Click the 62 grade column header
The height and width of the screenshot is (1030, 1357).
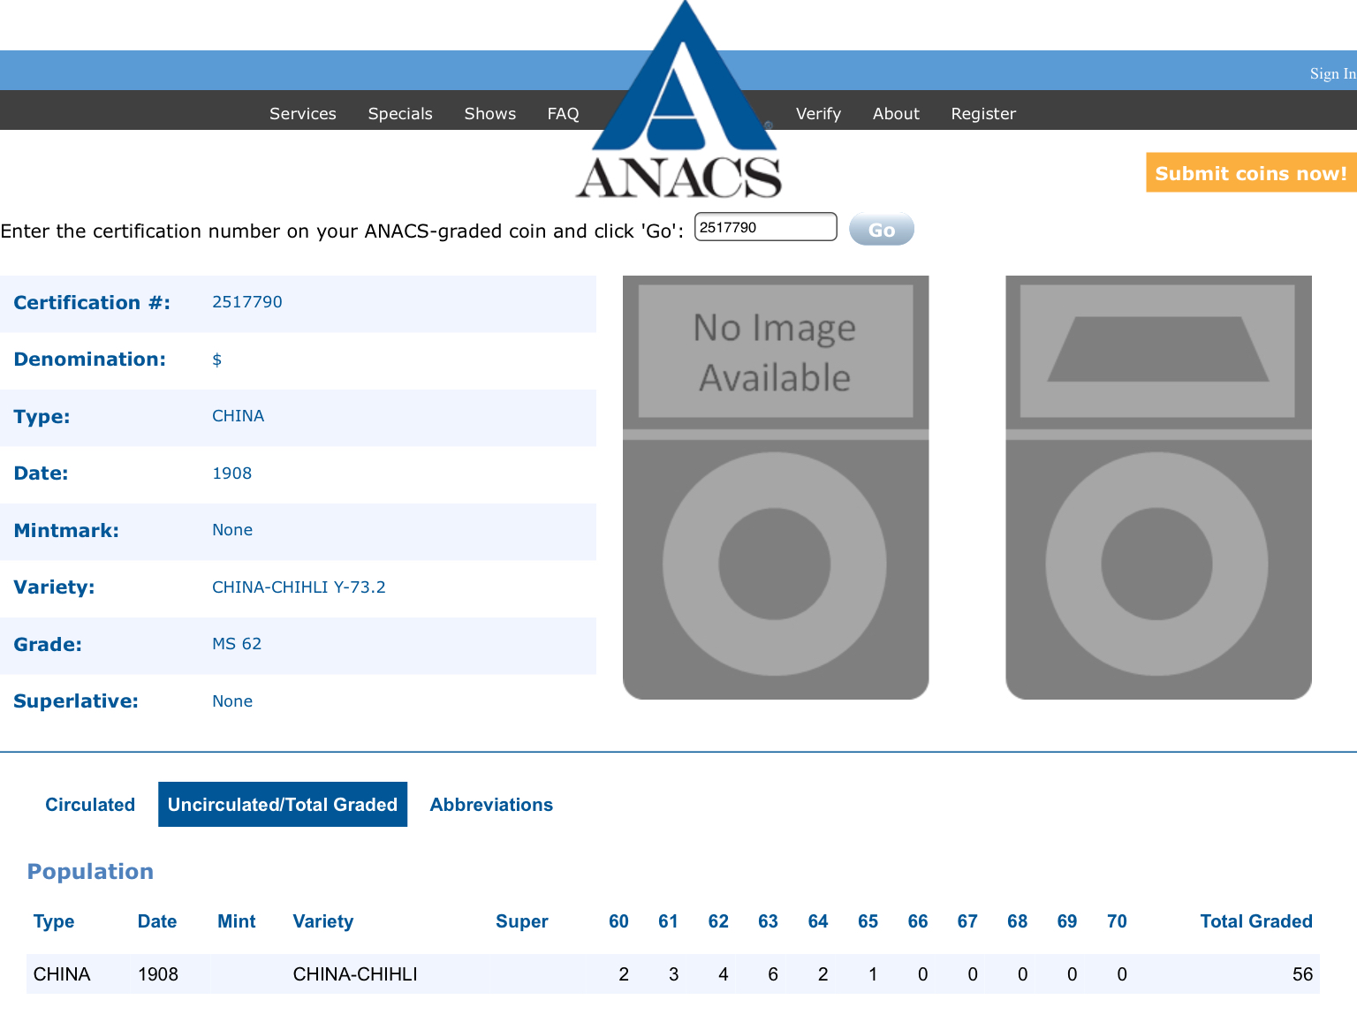tap(718, 921)
